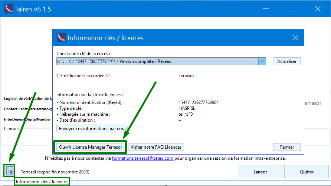Screen dimensions: 331x186
Task: Click 'Information clés / licences' tooltip text
Action: 42,182
